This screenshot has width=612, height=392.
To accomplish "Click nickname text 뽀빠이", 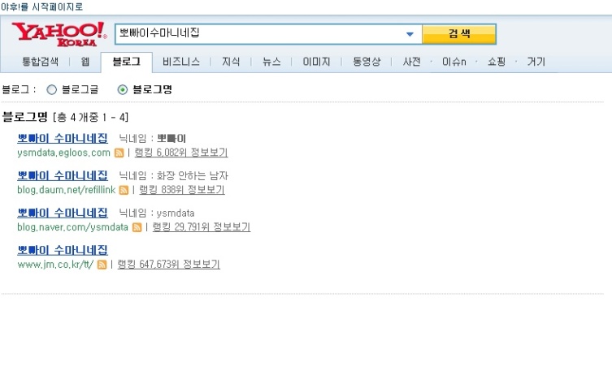I will pos(171,139).
